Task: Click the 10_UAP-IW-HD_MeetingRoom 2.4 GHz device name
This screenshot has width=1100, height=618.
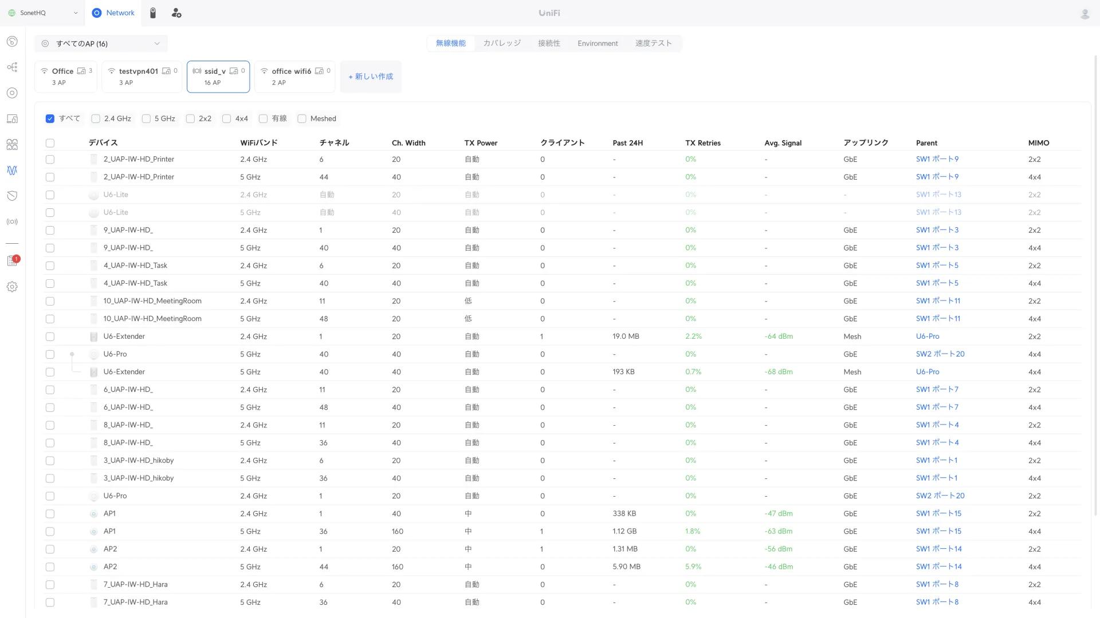Action: coord(152,301)
